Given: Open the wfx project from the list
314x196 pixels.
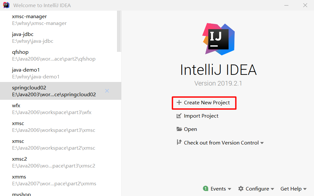Looking at the screenshot, I should pos(16,106).
